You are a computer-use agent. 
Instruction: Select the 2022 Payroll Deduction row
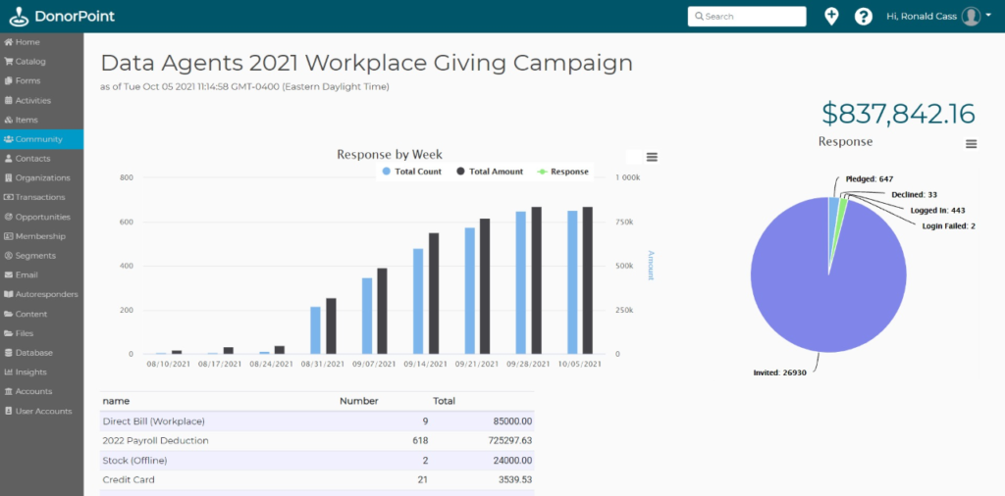317,440
